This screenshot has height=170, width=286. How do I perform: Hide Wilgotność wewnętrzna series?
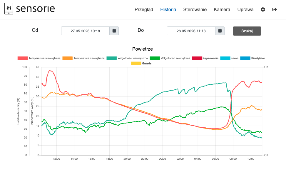point(127,58)
